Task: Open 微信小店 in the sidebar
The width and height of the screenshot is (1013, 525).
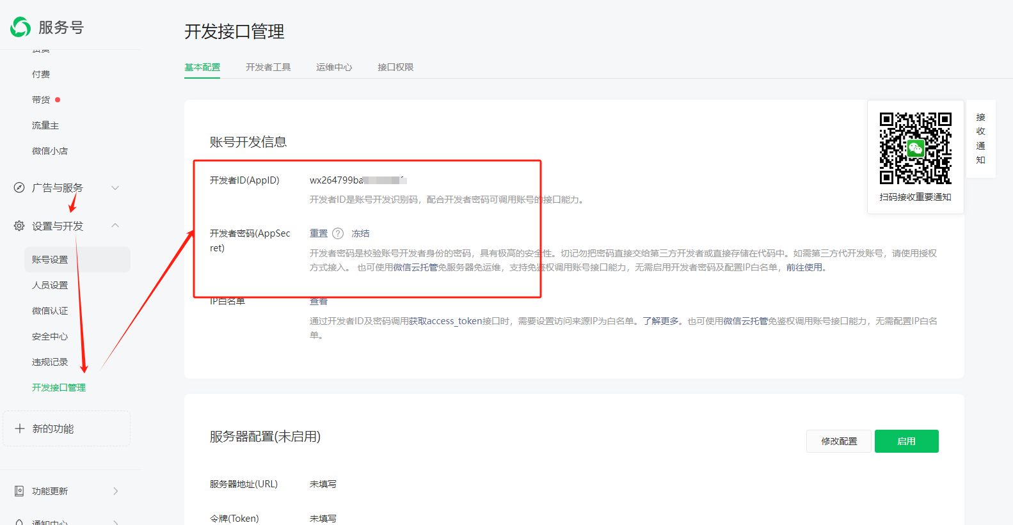Action: click(x=50, y=151)
